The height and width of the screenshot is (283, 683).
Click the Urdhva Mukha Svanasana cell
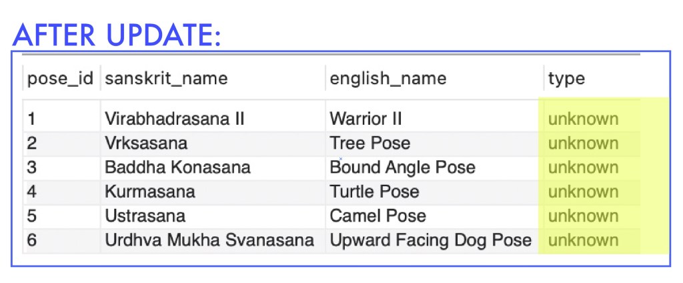pyautogui.click(x=209, y=240)
